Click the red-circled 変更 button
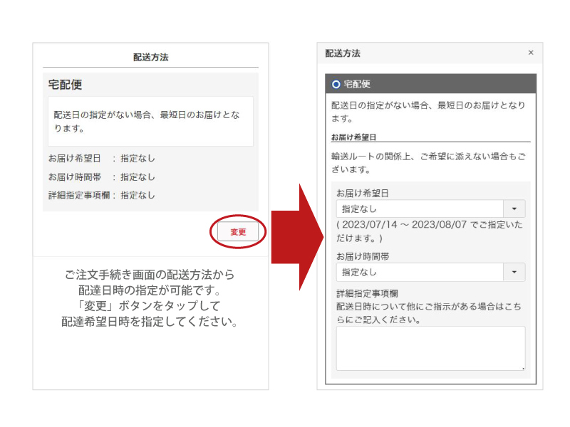 [x=238, y=232]
